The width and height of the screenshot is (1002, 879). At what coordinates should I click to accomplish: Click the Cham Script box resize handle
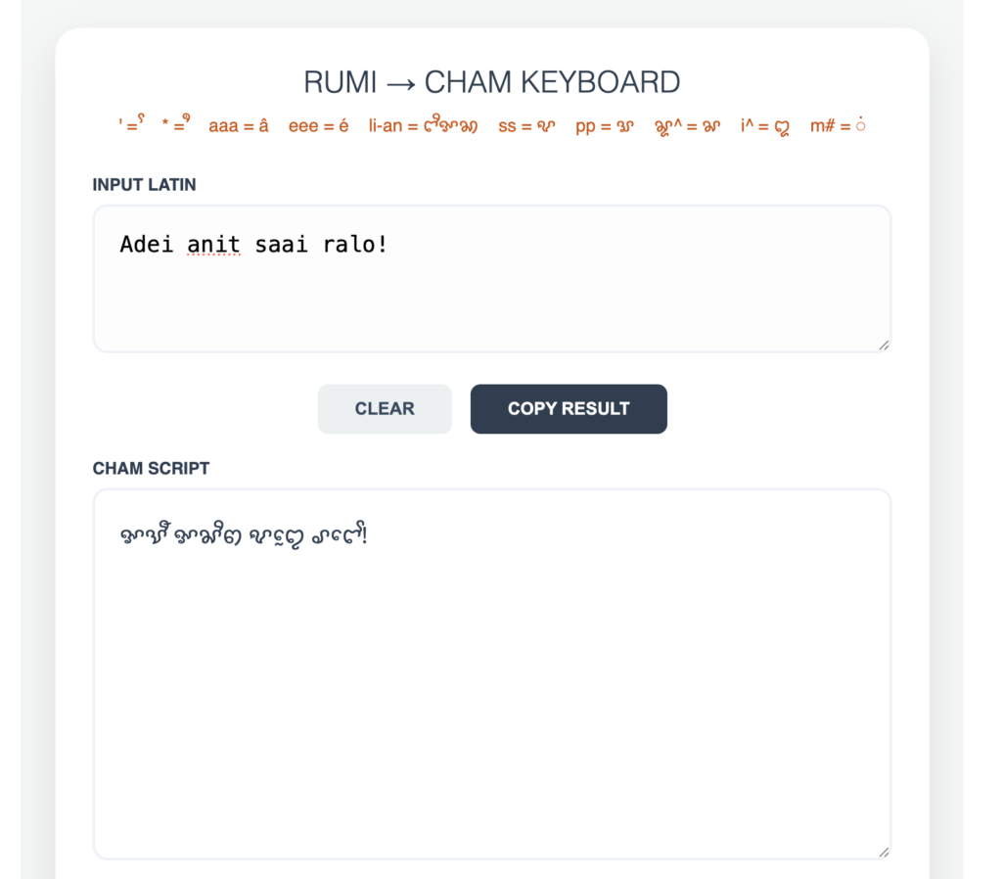coord(884,852)
